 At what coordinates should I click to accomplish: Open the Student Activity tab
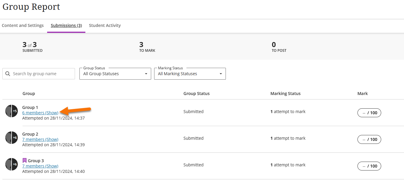point(105,25)
